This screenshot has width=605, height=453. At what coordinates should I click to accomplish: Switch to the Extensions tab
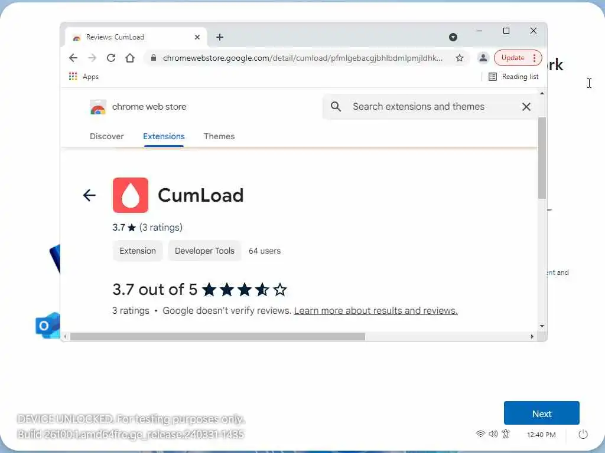pyautogui.click(x=164, y=136)
